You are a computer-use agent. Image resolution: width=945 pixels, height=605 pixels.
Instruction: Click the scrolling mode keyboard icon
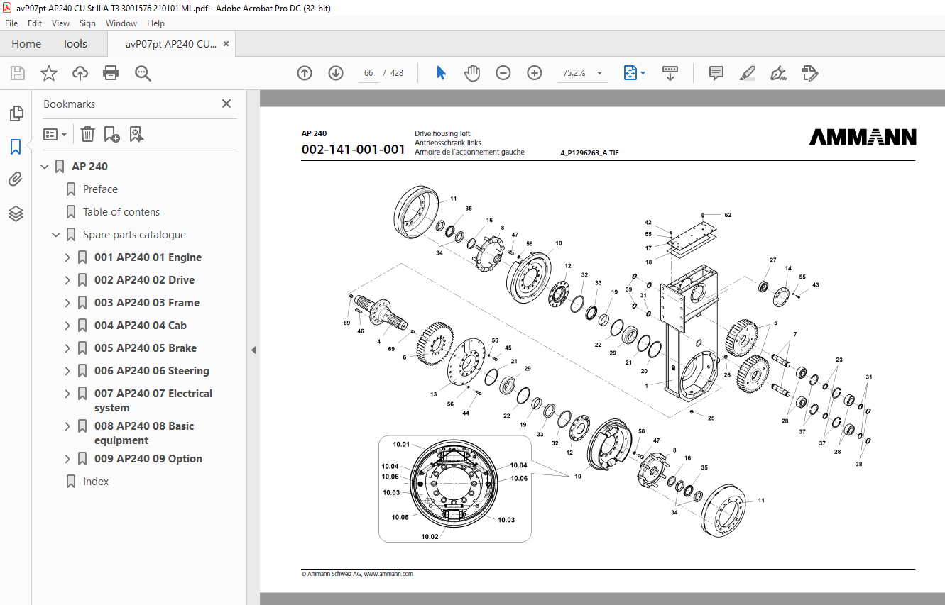tap(670, 73)
